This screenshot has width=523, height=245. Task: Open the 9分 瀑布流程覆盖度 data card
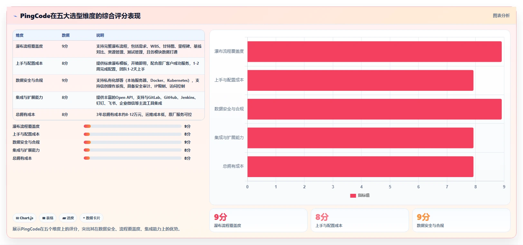[258, 220]
